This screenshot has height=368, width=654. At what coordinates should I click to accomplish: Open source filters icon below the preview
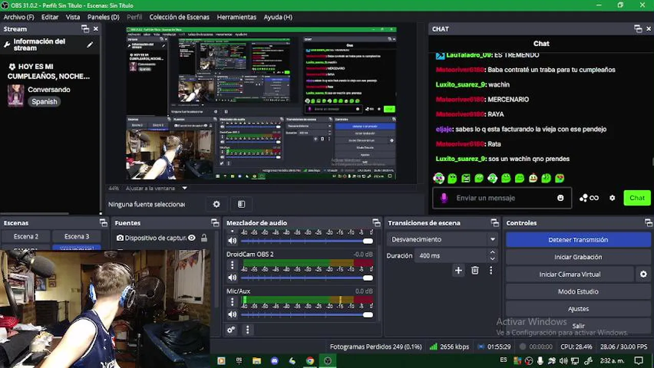pyautogui.click(x=242, y=204)
